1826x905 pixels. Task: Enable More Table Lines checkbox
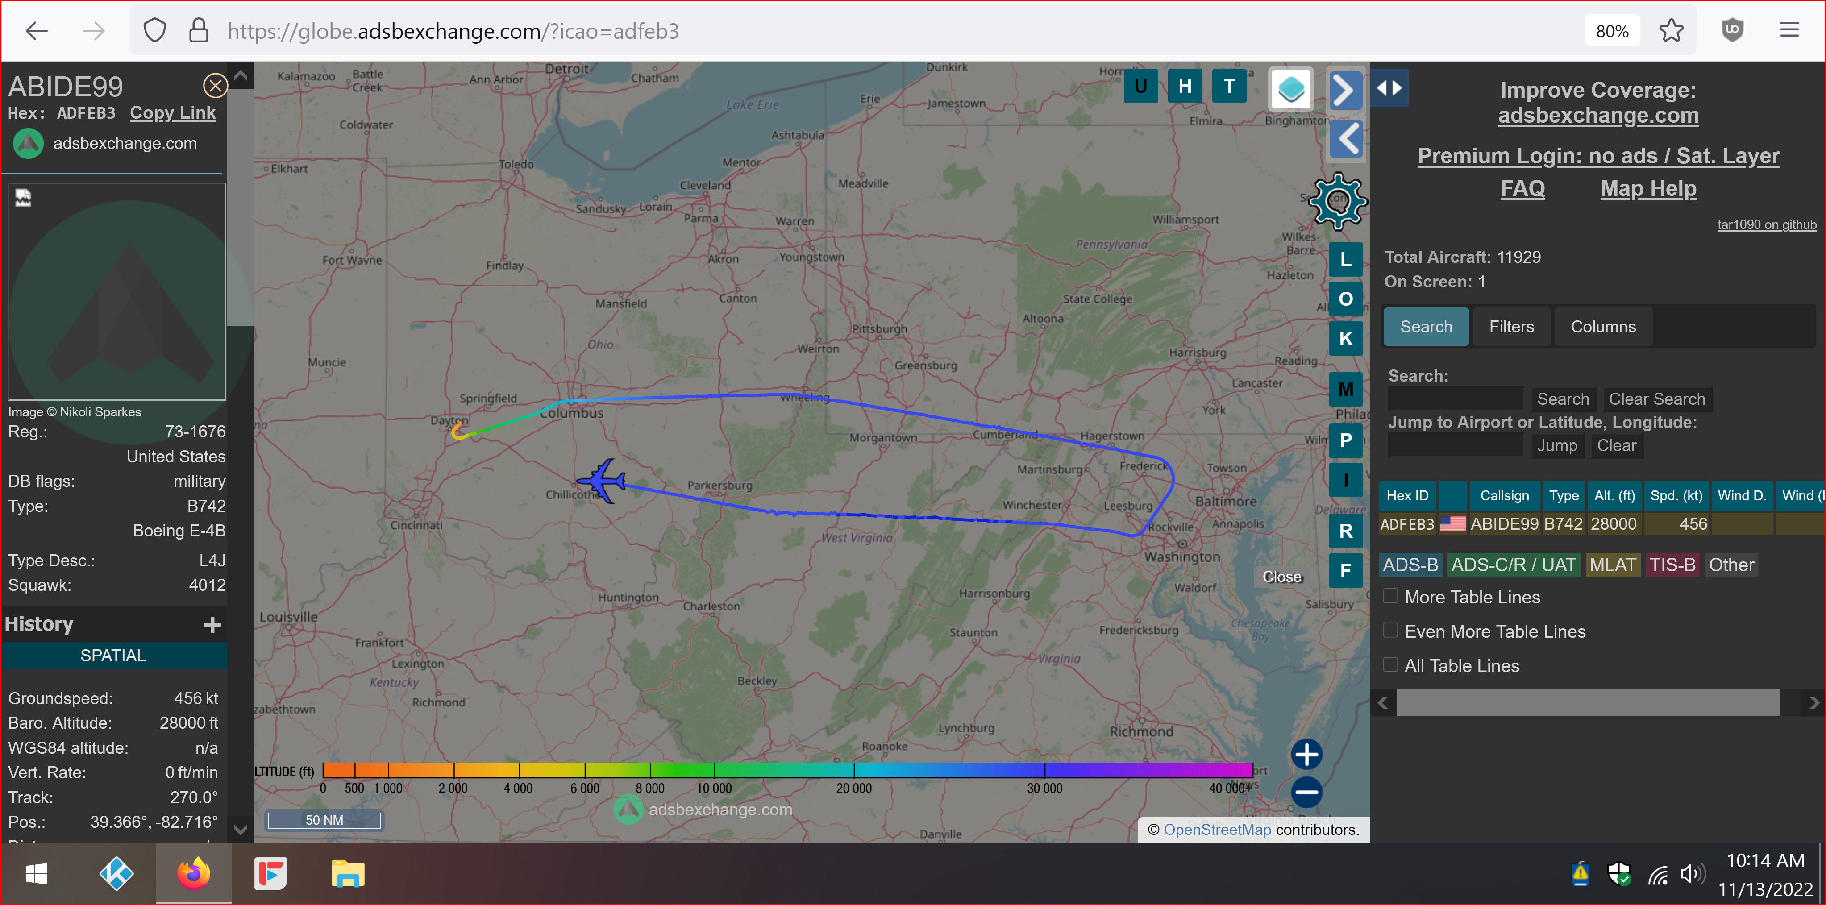(1391, 597)
